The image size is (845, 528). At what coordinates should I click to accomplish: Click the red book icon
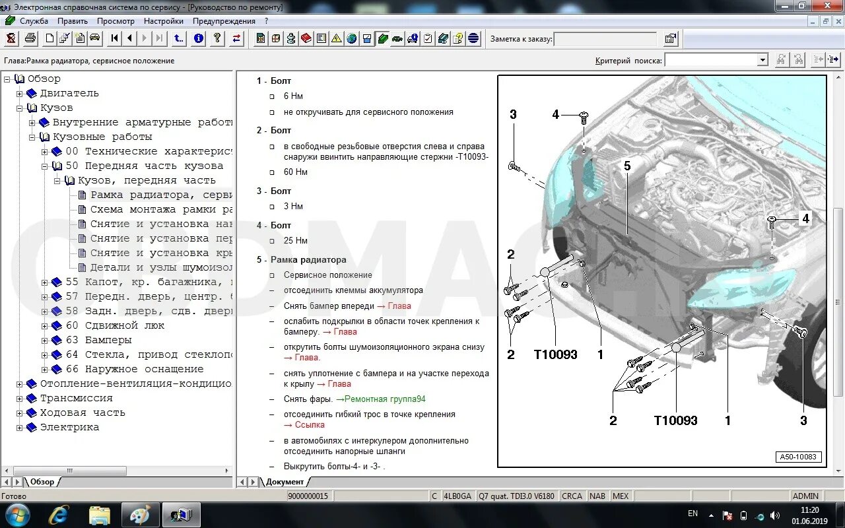pos(306,38)
